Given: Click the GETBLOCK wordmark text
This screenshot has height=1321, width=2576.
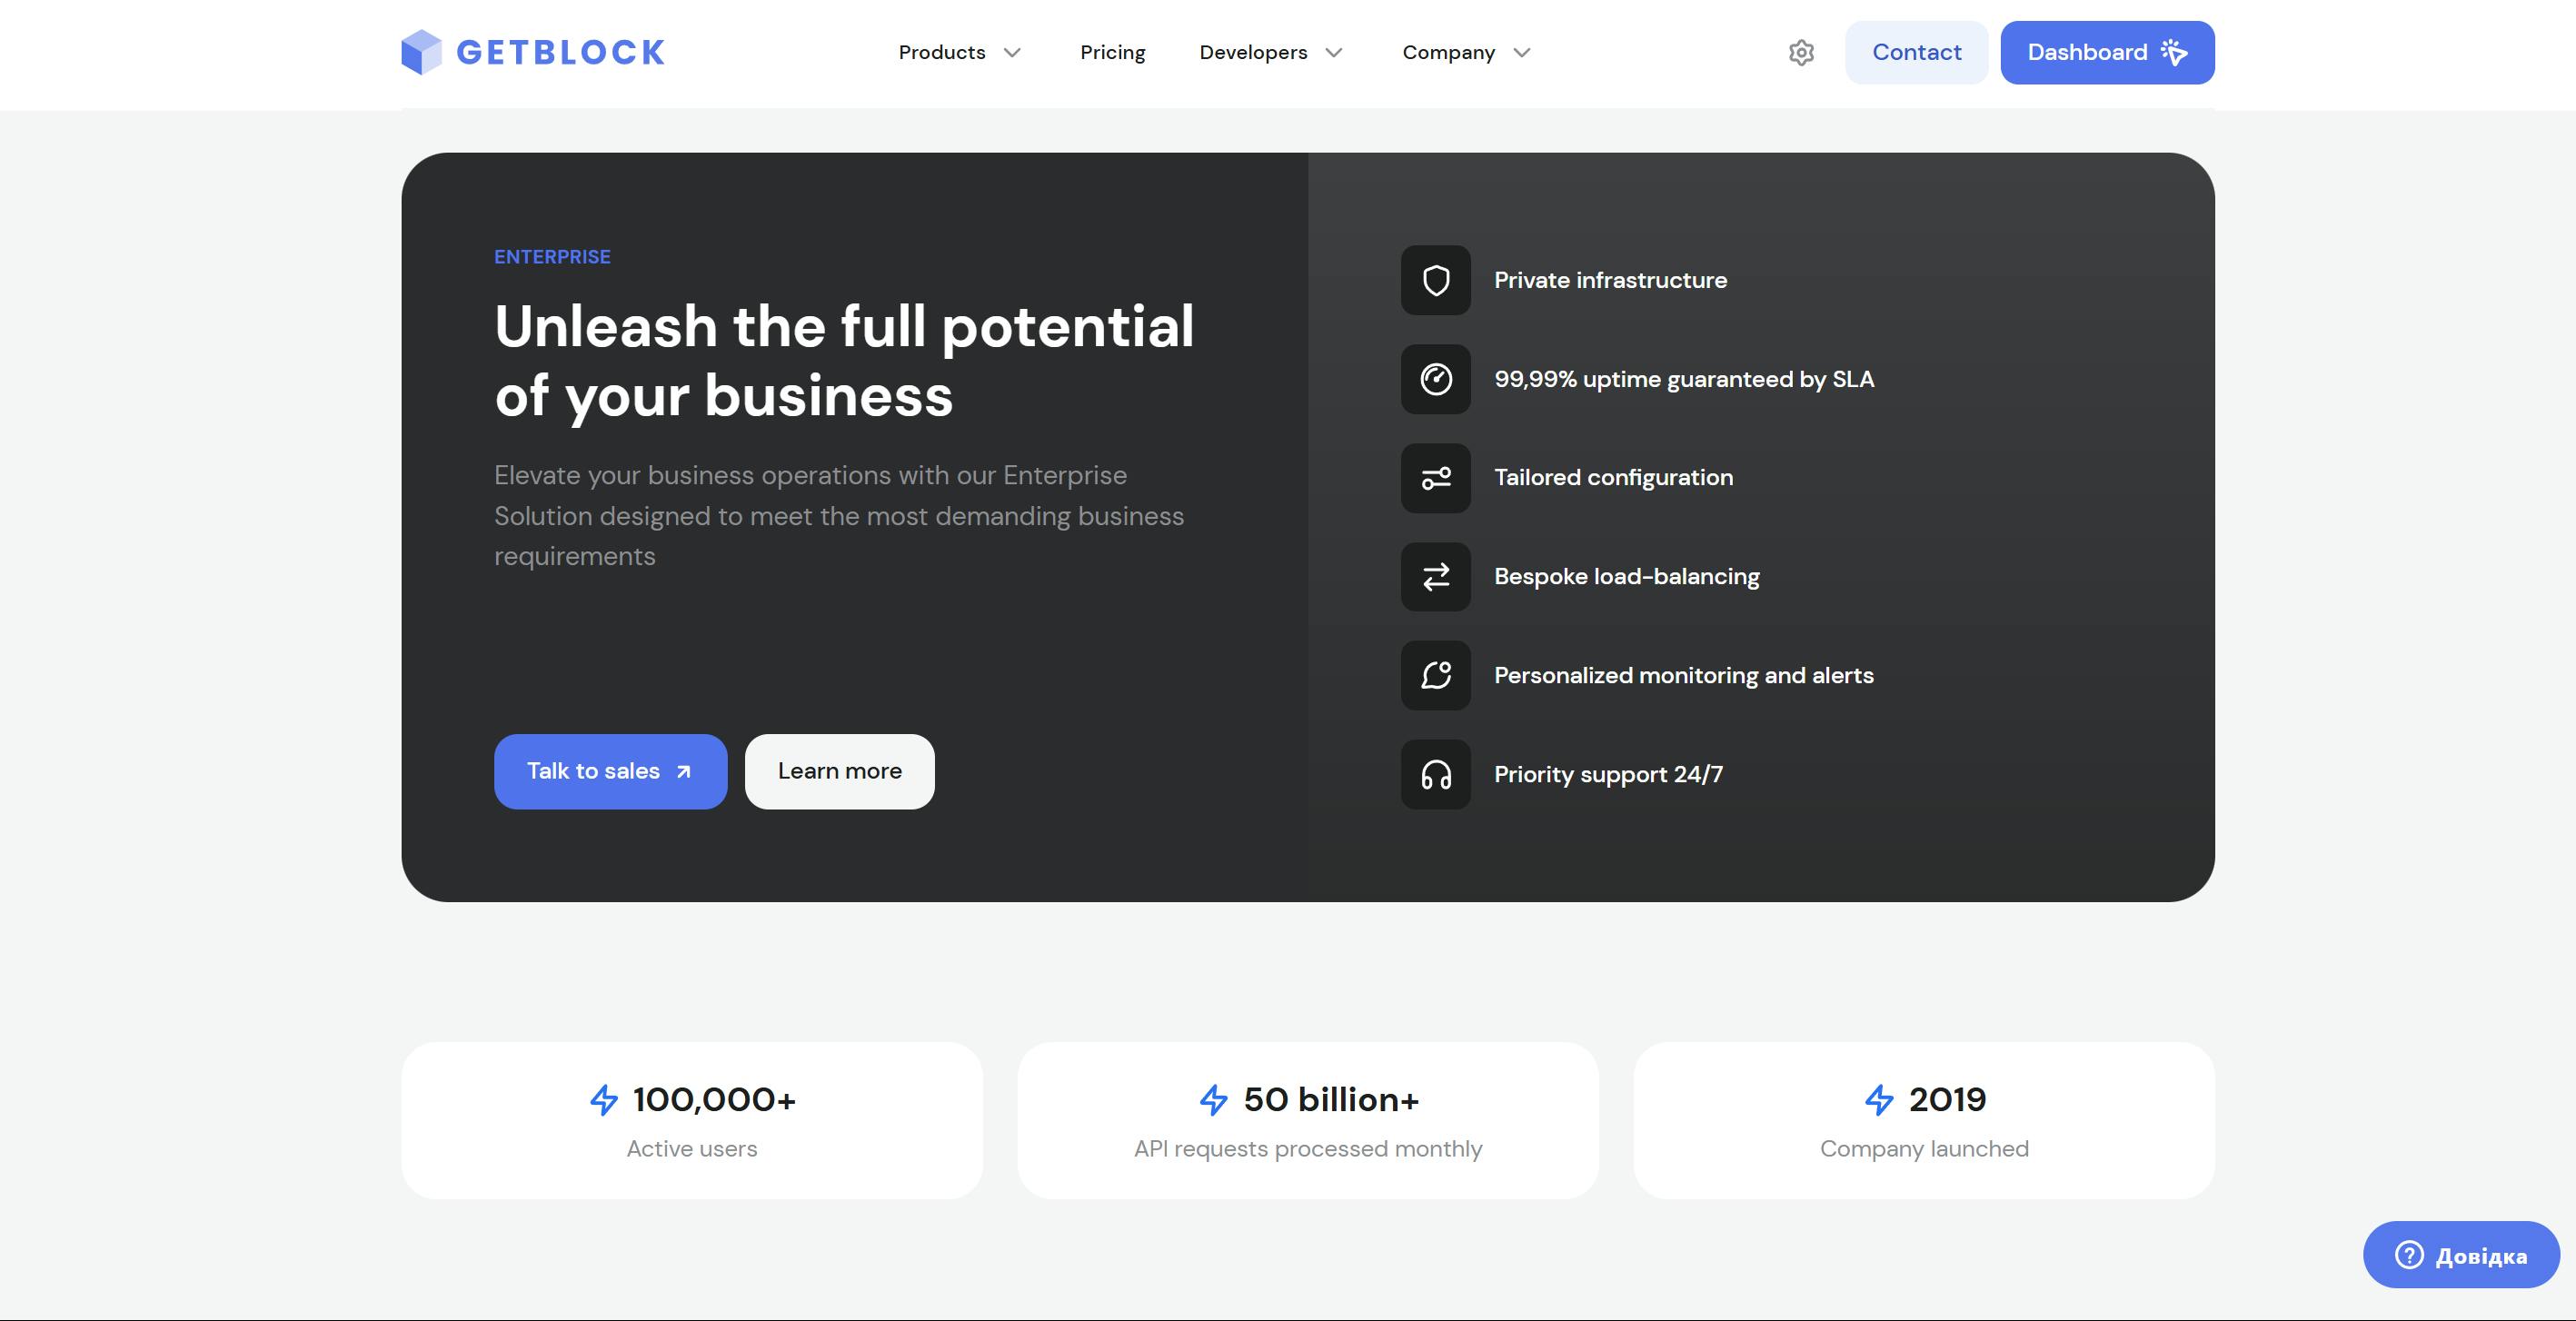Looking at the screenshot, I should pos(560,53).
